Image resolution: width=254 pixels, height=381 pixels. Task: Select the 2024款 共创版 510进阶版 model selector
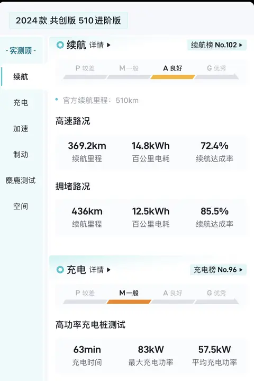pyautogui.click(x=68, y=21)
